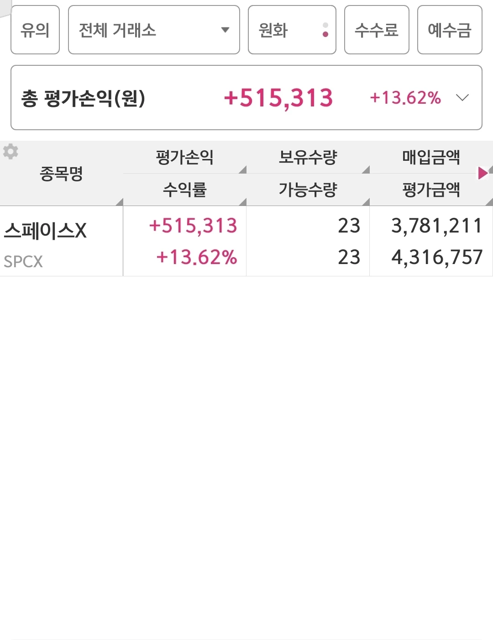
Task: Expand the total profit summary chevron
Action: coord(462,98)
